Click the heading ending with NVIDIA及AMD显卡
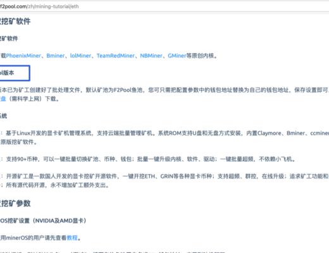The height and width of the screenshot is (253, 329). pyautogui.click(x=43, y=221)
